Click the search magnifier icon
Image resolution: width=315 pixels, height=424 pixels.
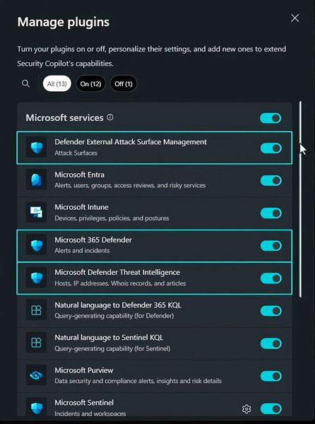tap(25, 83)
